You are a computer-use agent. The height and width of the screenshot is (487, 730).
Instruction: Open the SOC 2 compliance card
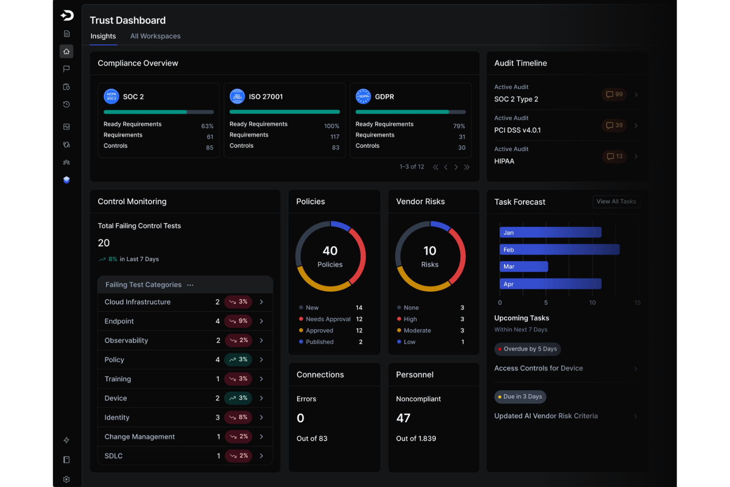pyautogui.click(x=159, y=120)
